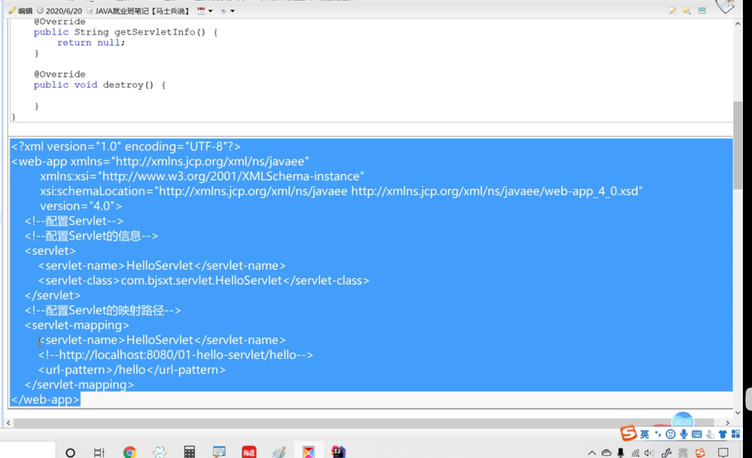
Task: Click the Sogou S icon in system tray
Action: click(700, 453)
